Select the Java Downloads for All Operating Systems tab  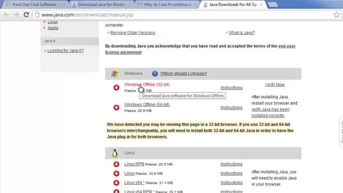(233, 4)
